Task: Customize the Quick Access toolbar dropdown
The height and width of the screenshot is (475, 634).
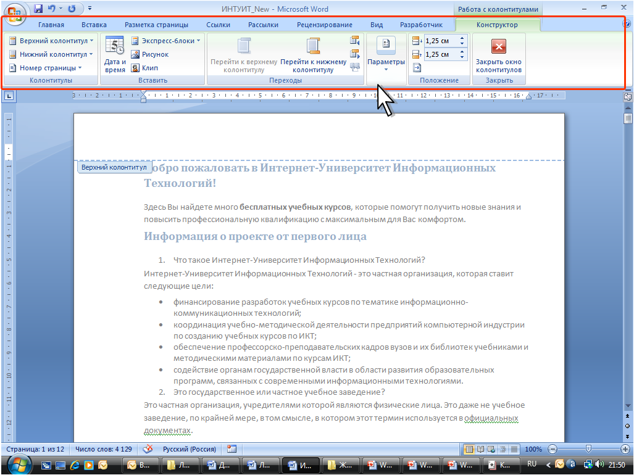Action: pyautogui.click(x=90, y=9)
